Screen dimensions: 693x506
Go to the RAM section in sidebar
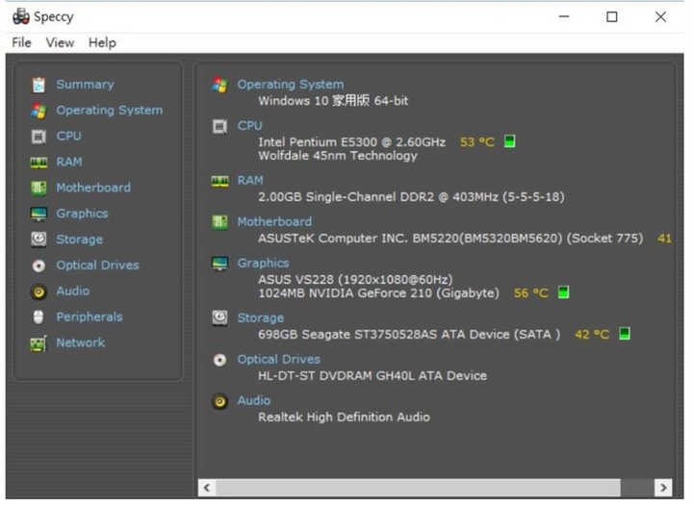(69, 162)
